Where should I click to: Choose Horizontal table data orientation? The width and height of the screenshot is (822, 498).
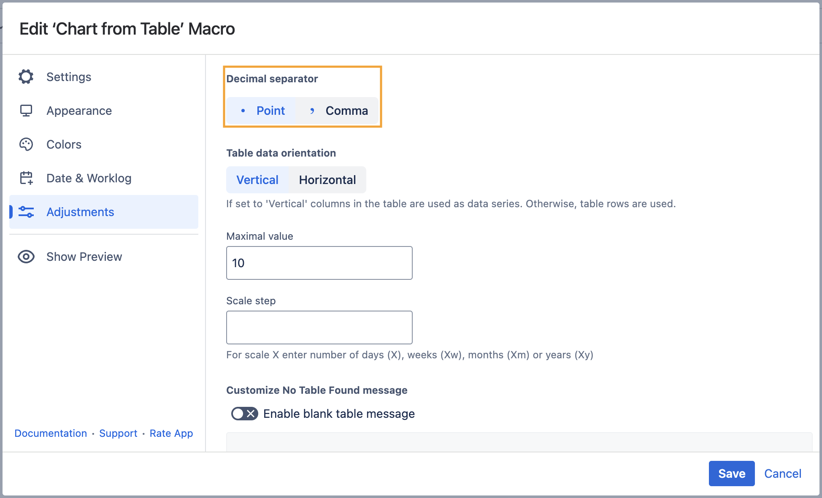click(327, 180)
